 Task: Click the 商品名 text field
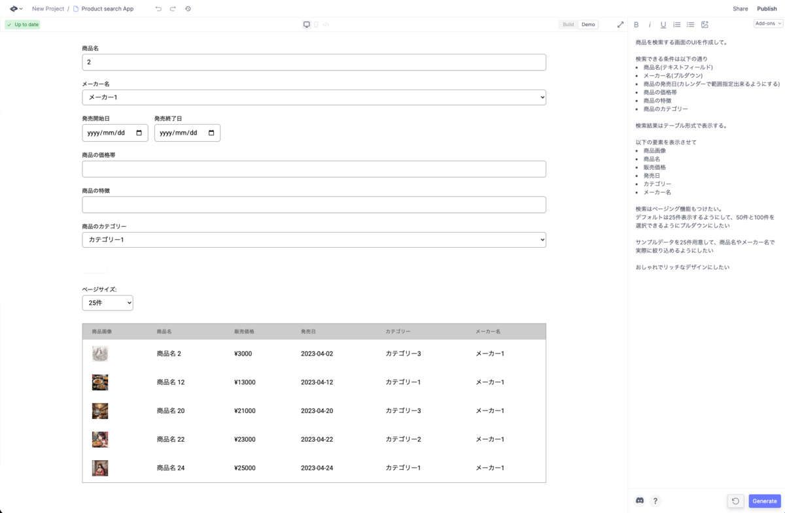tap(314, 62)
